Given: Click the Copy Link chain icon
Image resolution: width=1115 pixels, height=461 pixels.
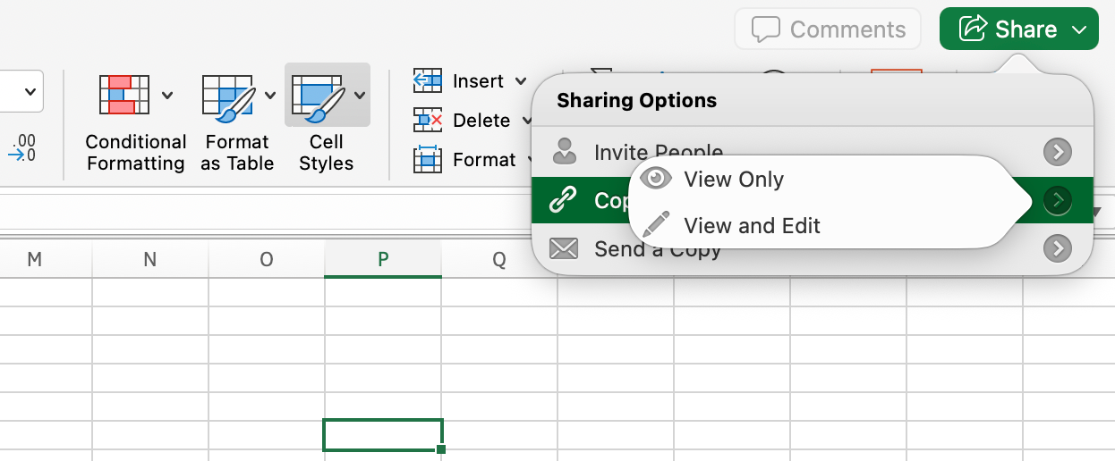Looking at the screenshot, I should 563,200.
